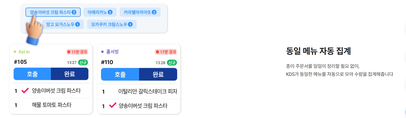Click the 동일 메뉴 자동 집계 heading
The image size is (406, 118).
coord(318,51)
